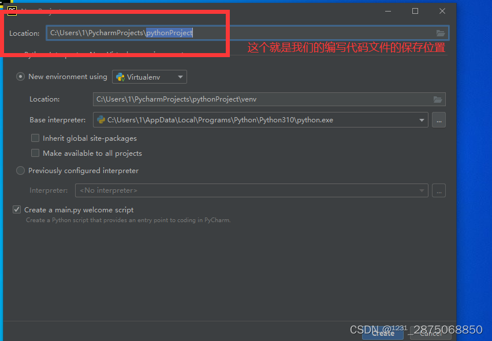Viewport: 492px width, 341px height.
Task: Enable Make available to all projects checkbox
Action: pos(35,153)
